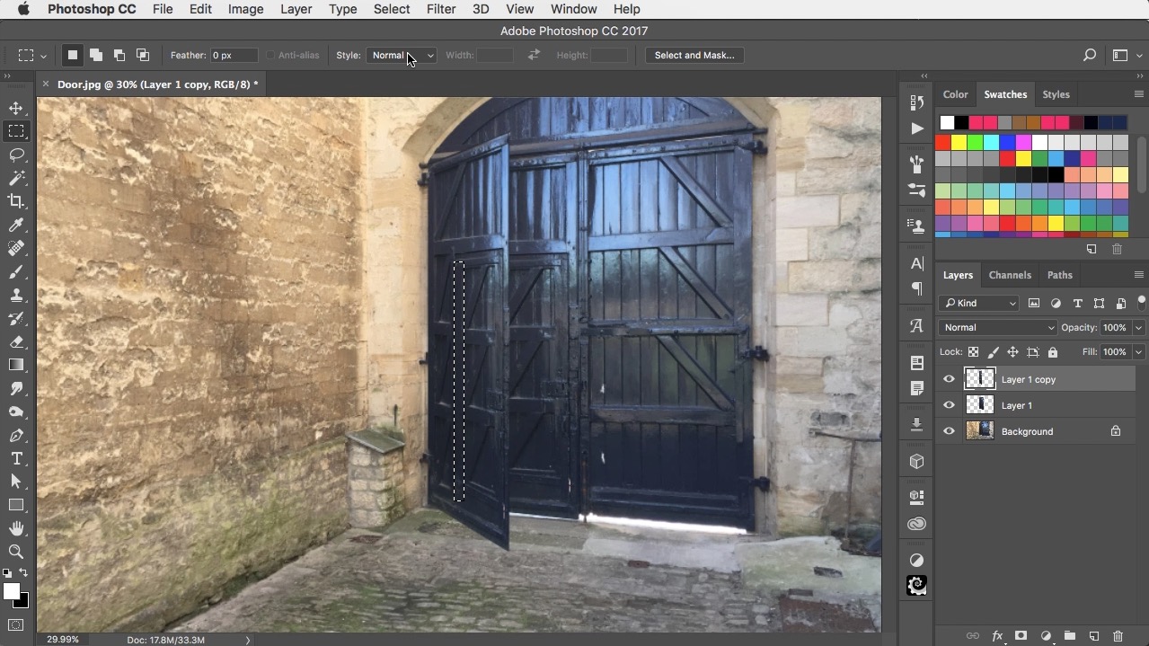
Task: Select the Rectangle shape tool
Action: click(16, 506)
